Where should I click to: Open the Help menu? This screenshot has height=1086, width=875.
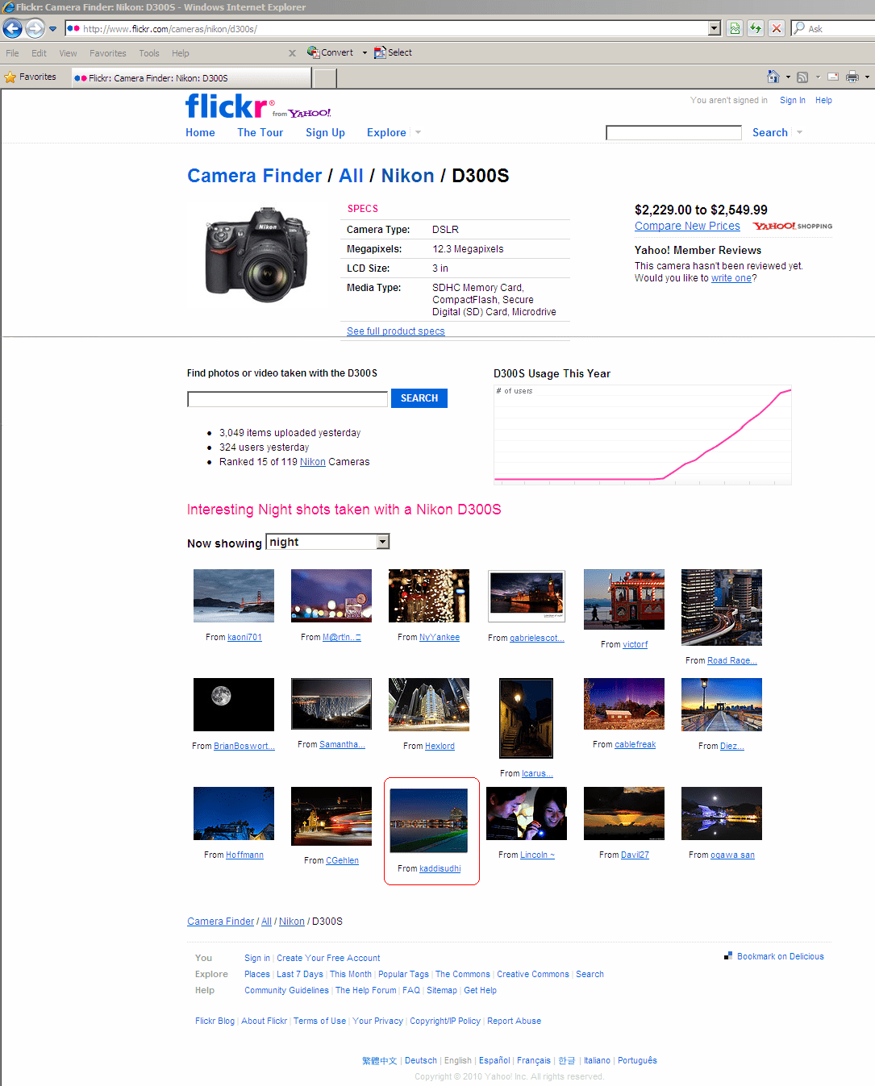[x=180, y=53]
